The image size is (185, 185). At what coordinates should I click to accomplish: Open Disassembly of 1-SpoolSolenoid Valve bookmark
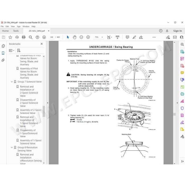pos(29,133)
